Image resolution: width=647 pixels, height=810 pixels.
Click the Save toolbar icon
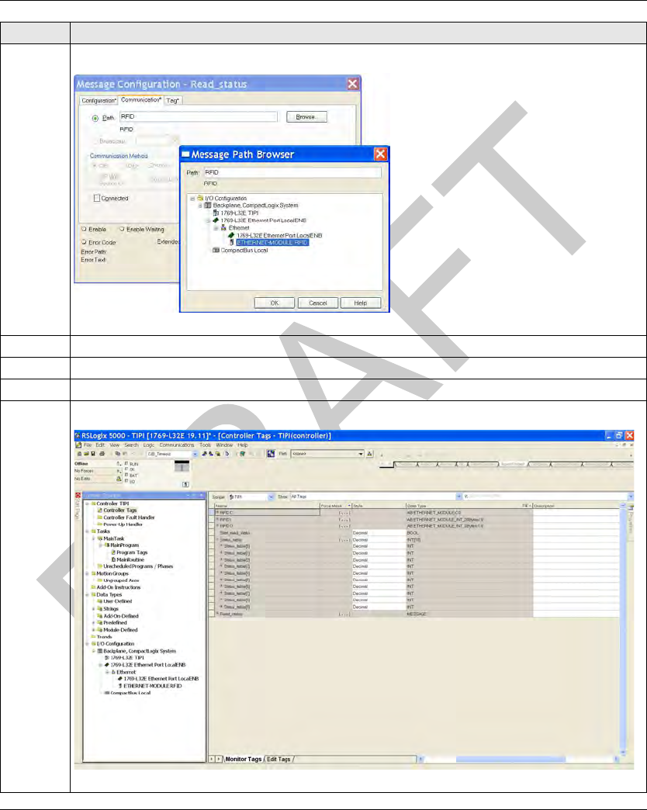[92, 454]
